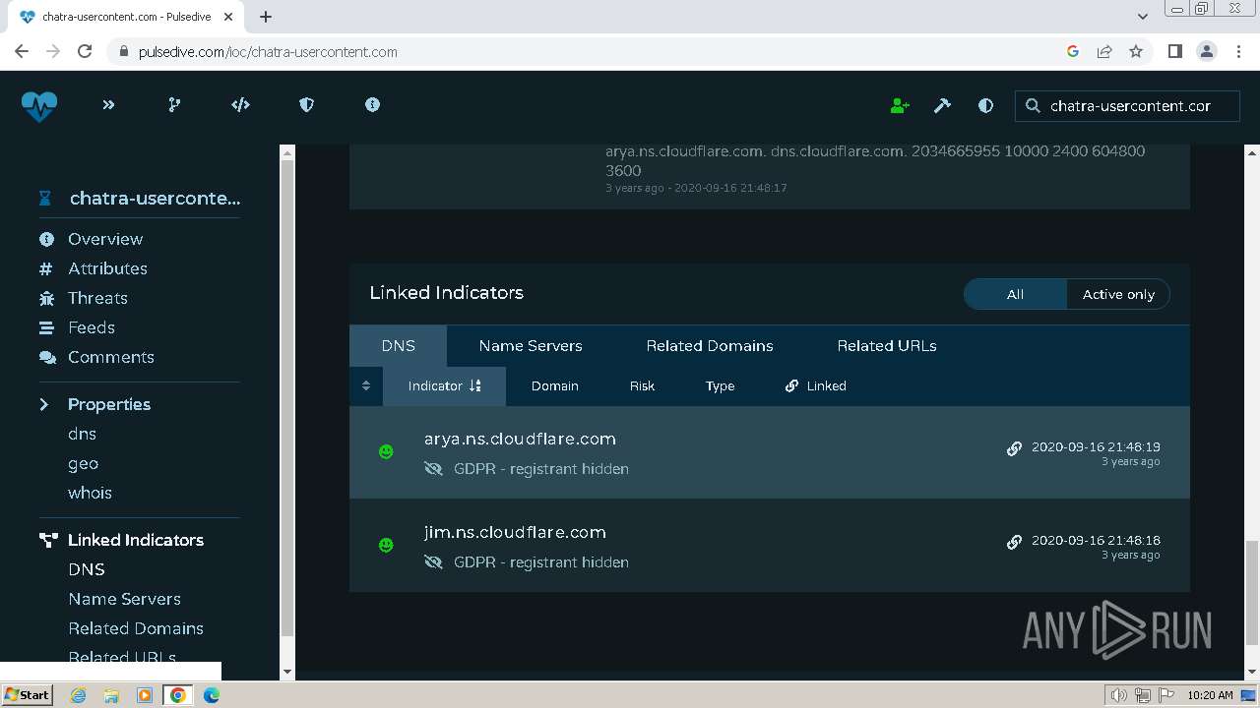1260x708 pixels.
Task: Open Chrome three-dot menu
Action: pos(1238,51)
